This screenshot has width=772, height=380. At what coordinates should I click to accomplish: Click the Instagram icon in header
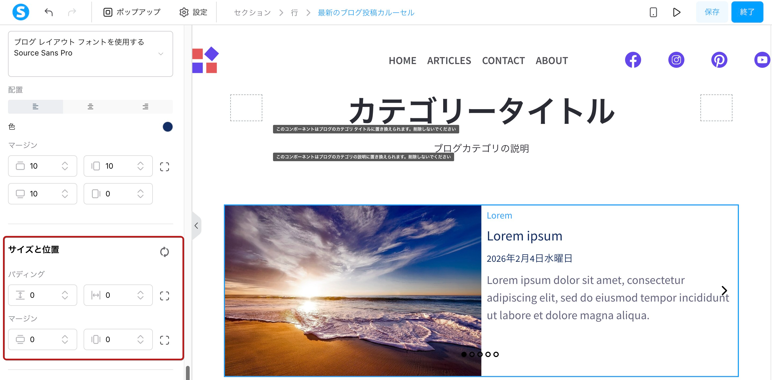pos(676,60)
